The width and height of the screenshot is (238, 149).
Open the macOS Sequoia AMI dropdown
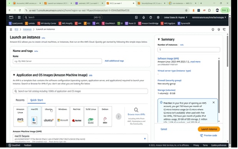coord(145,139)
